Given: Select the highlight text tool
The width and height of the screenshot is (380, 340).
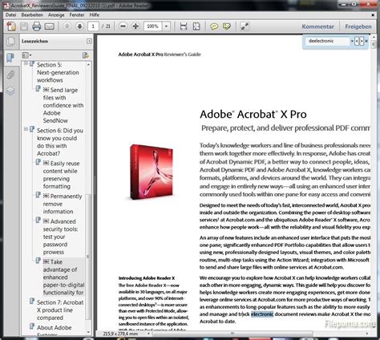Looking at the screenshot, I should point(227,26).
